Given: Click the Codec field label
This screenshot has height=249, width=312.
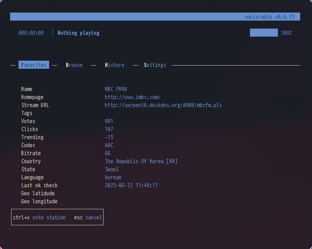Looking at the screenshot, I should tap(28, 145).
